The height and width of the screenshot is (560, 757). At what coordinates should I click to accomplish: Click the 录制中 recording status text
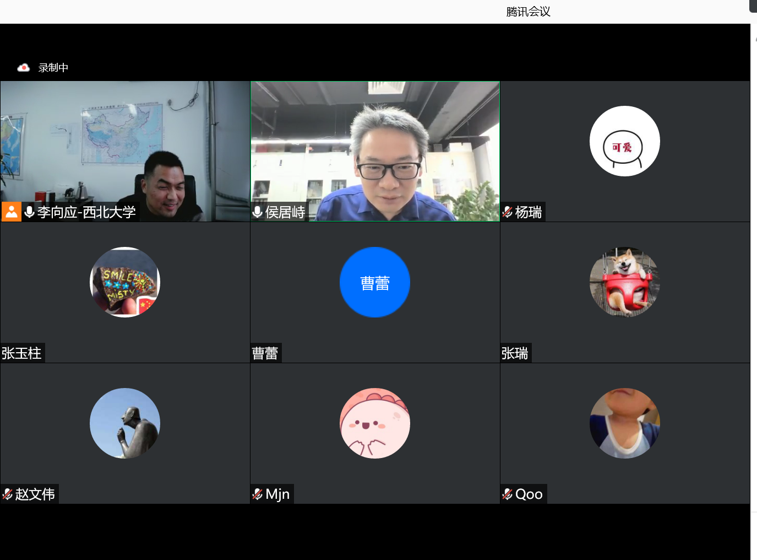coord(53,68)
